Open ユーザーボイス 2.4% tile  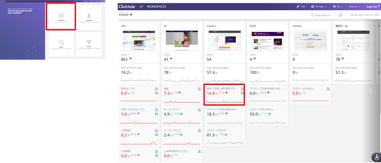tap(182, 136)
